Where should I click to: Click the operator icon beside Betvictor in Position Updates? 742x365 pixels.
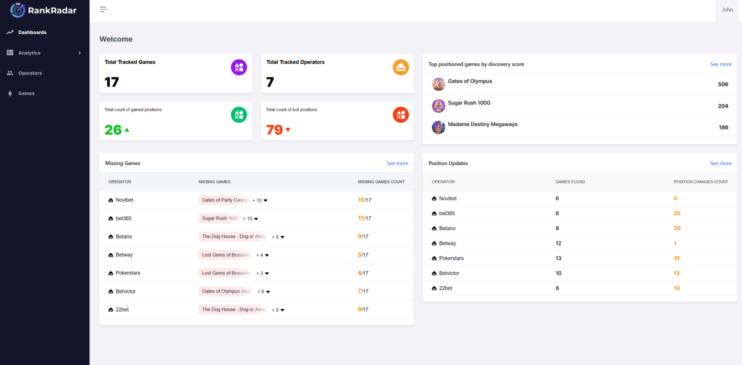pos(434,273)
